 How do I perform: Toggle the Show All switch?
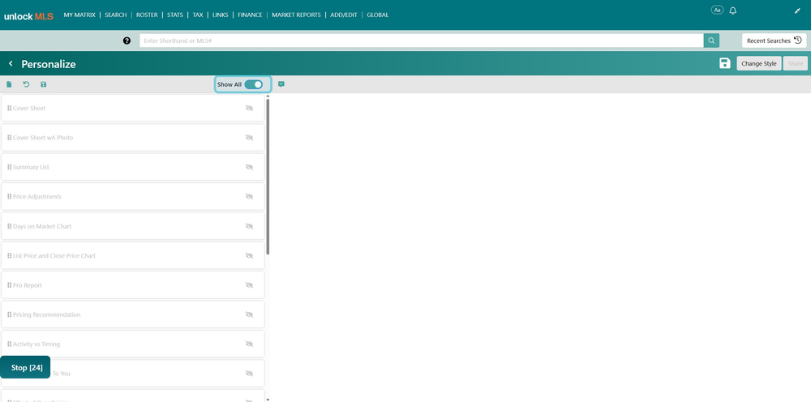pyautogui.click(x=253, y=84)
